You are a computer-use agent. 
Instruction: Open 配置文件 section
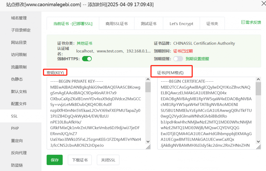pyautogui.click(x=19, y=104)
